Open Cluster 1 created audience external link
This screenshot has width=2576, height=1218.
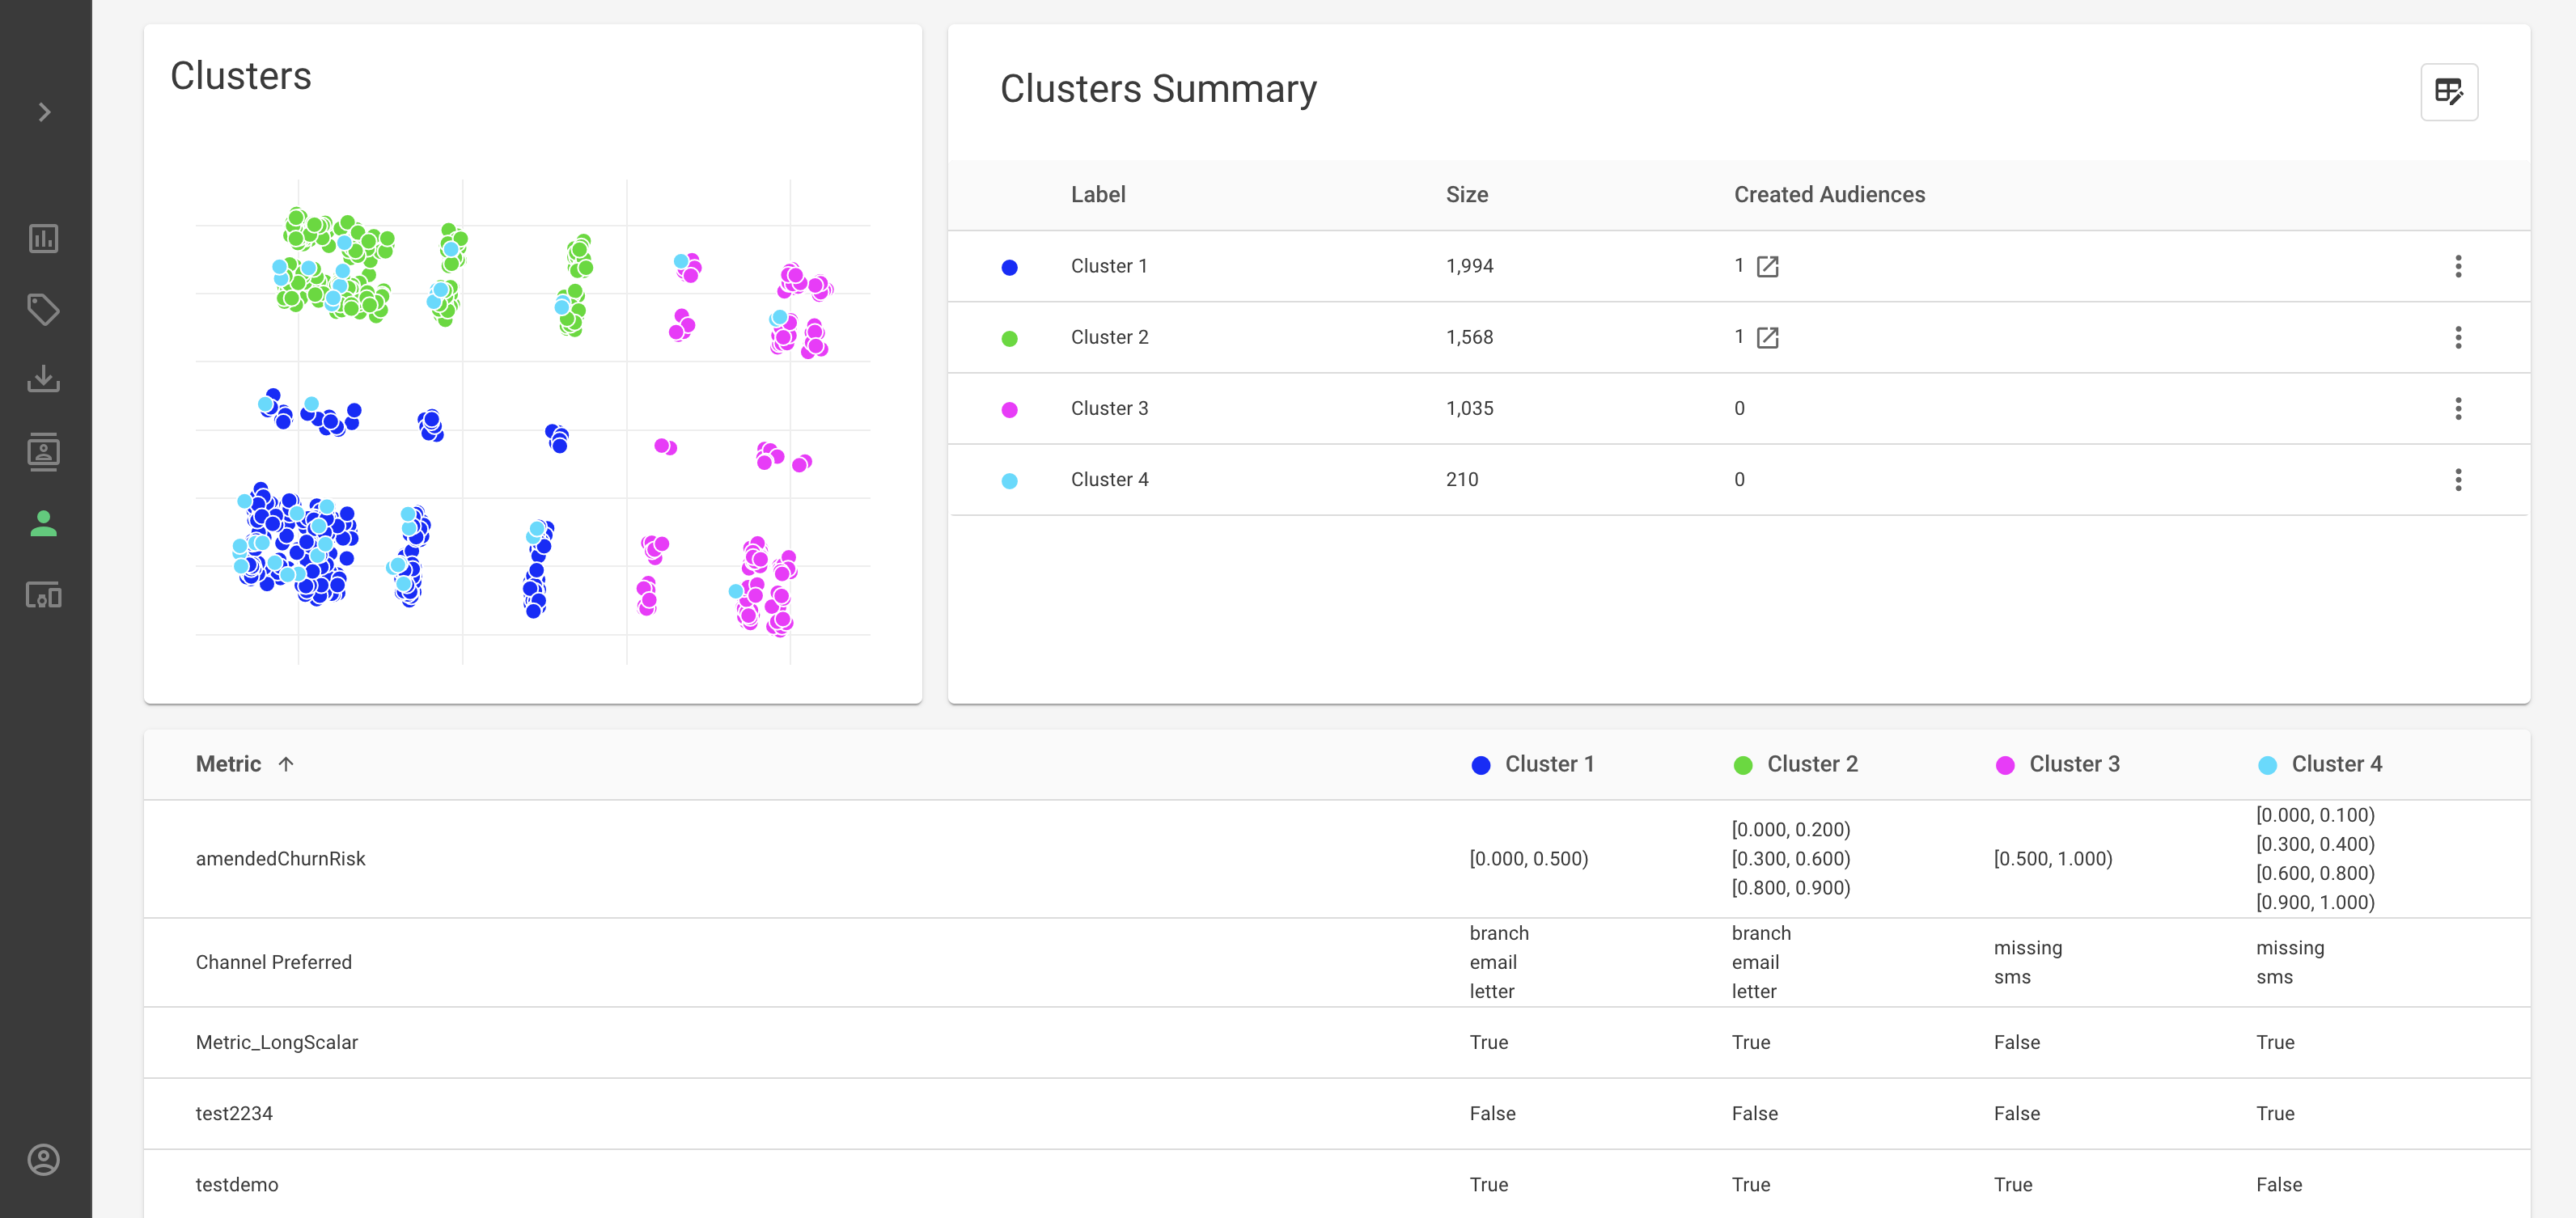click(1768, 266)
